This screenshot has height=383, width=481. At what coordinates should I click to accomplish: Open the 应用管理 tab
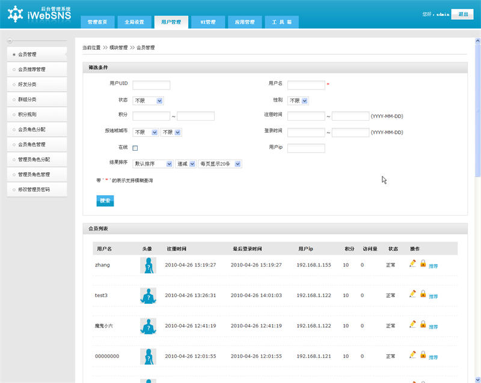pos(245,22)
